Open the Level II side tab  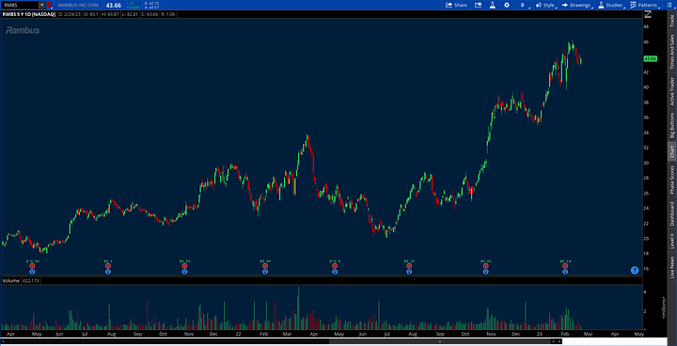(x=671, y=241)
